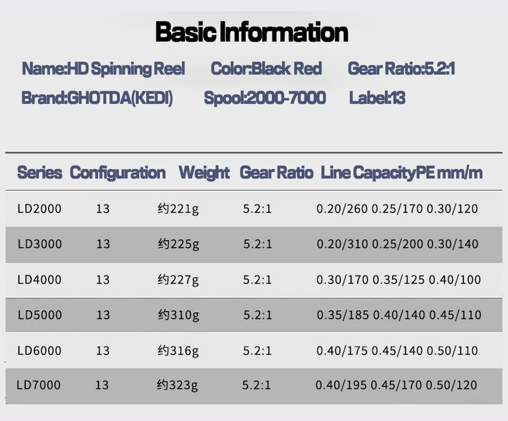This screenshot has width=508, height=421.
Task: Click the Label:13 text
Action: click(x=377, y=98)
